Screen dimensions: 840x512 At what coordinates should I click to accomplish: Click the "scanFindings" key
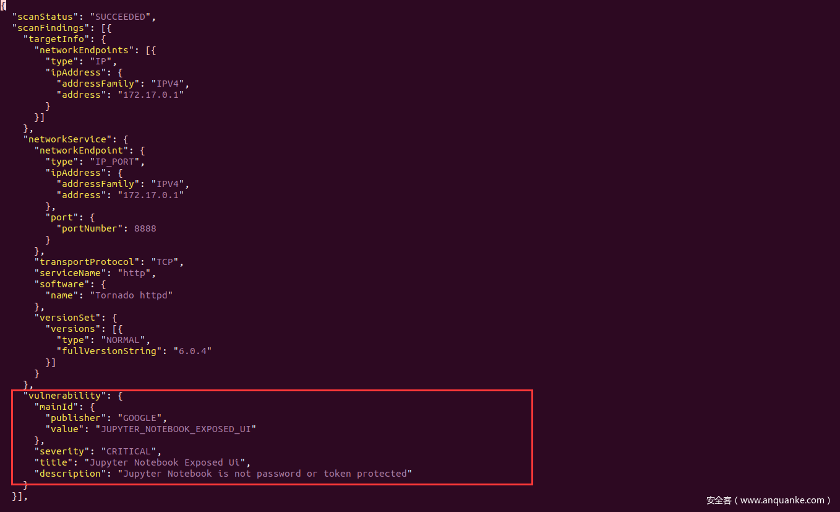(x=48, y=28)
